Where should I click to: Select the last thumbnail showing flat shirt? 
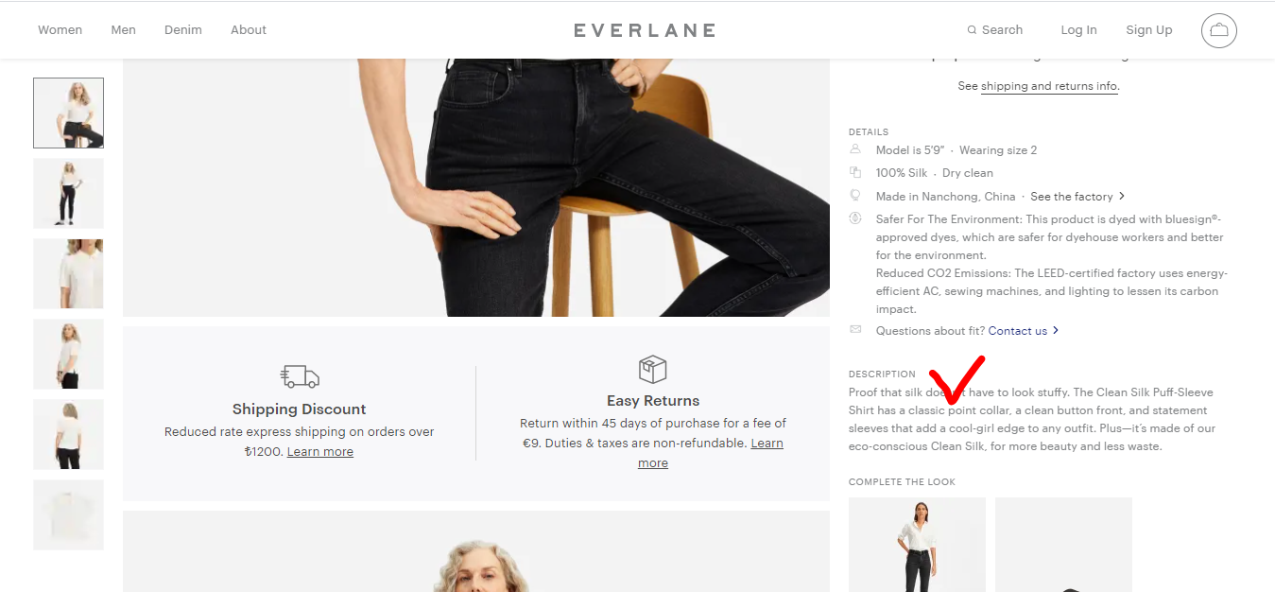(68, 514)
